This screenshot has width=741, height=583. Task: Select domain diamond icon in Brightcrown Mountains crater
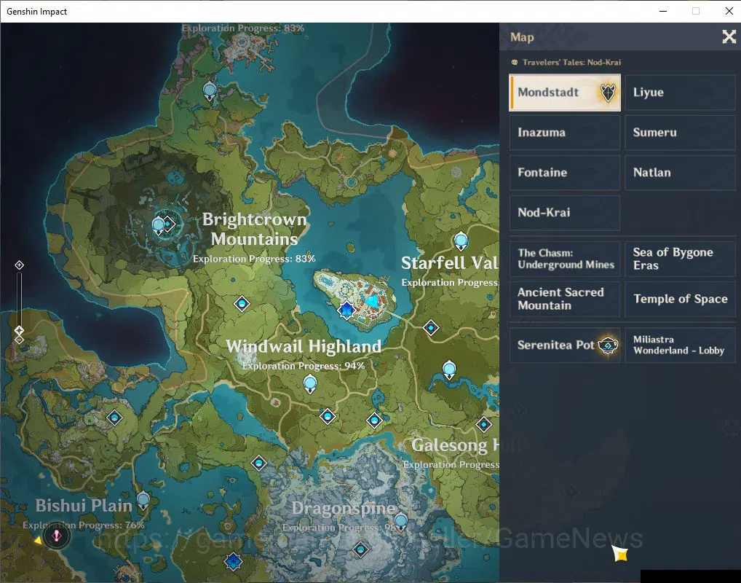tap(168, 224)
